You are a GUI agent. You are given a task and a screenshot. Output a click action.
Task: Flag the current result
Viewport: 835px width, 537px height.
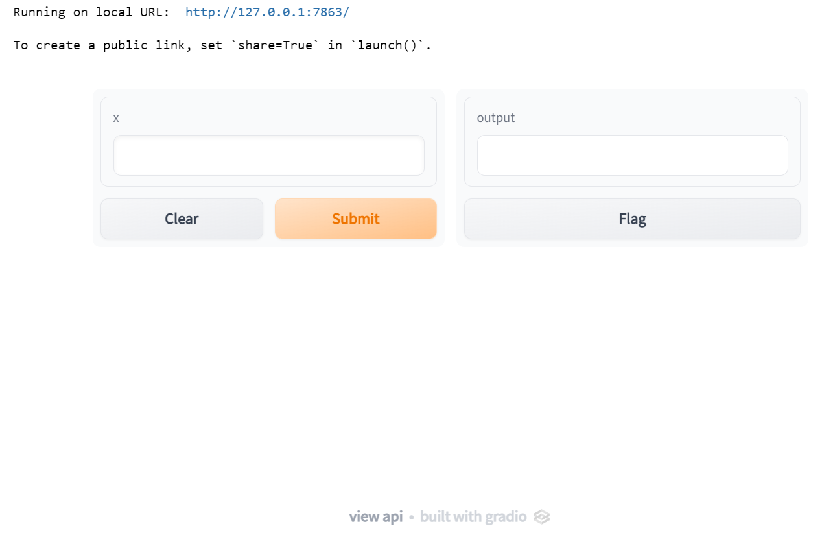[632, 219]
